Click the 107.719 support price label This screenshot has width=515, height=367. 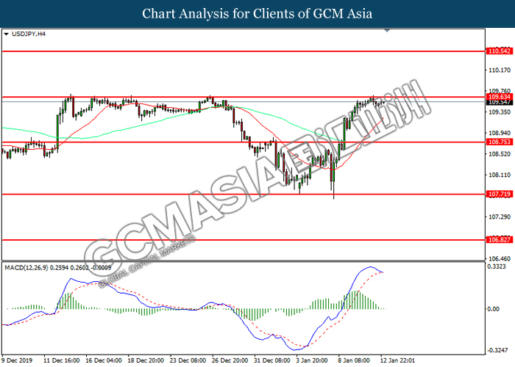[x=500, y=194]
